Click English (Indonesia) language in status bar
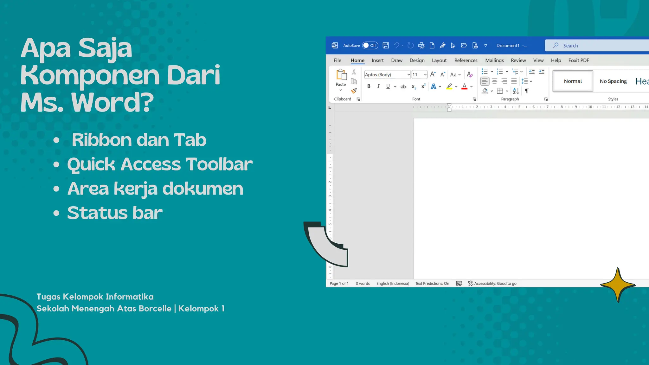This screenshot has width=649, height=365. (x=393, y=283)
